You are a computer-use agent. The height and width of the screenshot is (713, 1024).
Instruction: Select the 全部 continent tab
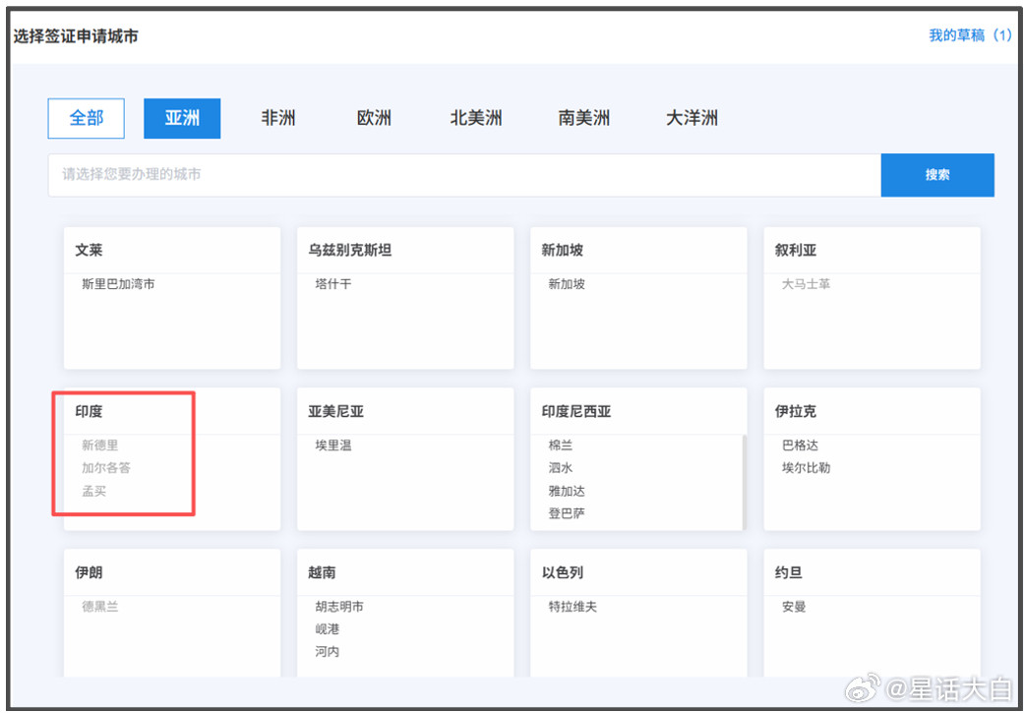[87, 118]
